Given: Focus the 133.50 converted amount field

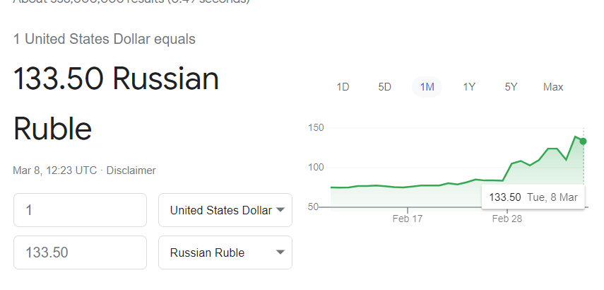Looking at the screenshot, I should [80, 253].
